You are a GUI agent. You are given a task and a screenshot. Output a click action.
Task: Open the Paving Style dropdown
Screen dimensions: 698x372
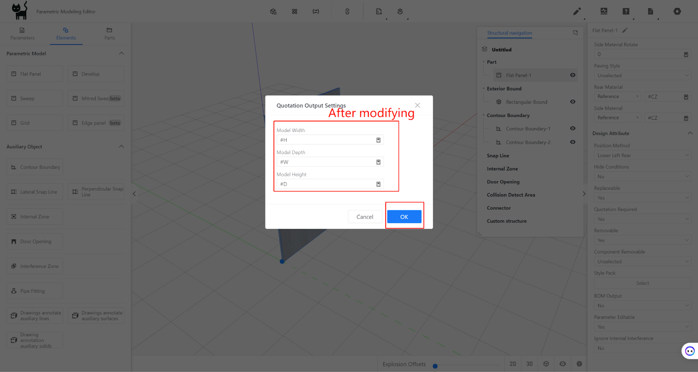pyautogui.click(x=642, y=75)
